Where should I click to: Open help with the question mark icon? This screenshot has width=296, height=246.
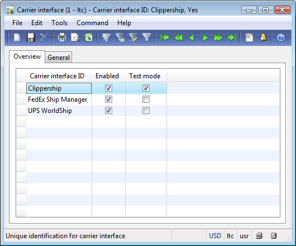[281, 37]
